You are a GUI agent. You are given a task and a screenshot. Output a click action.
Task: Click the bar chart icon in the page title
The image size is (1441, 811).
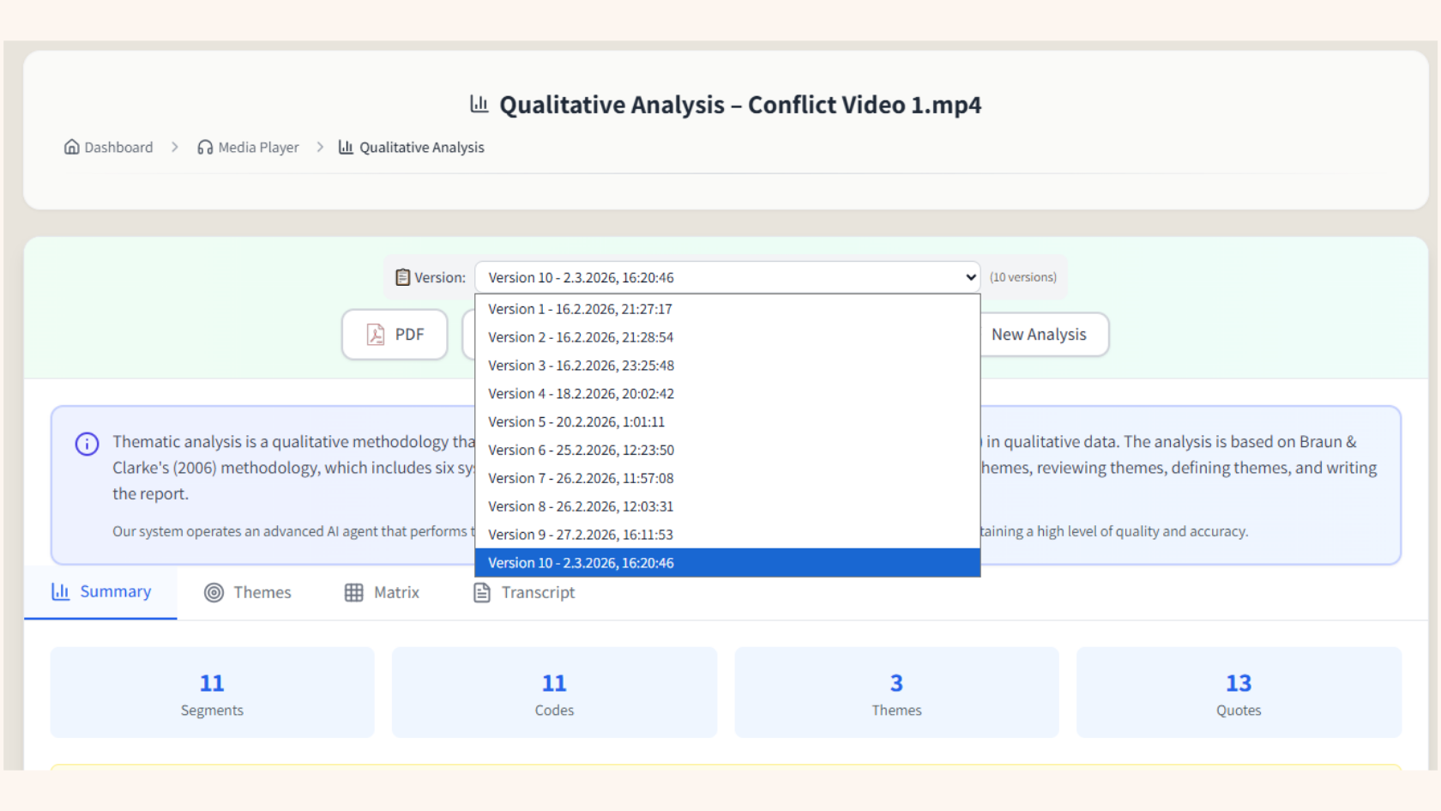click(479, 104)
